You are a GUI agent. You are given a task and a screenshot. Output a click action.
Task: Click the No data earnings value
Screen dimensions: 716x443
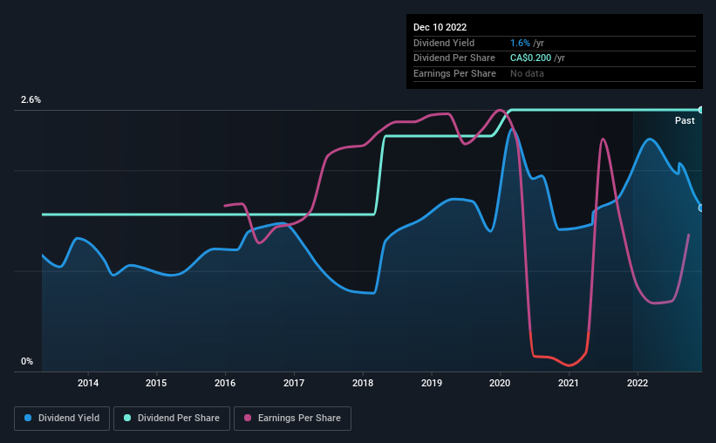[x=527, y=73]
